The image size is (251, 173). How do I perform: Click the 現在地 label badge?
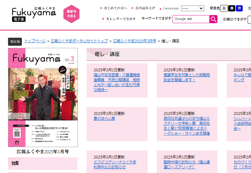pyautogui.click(x=15, y=42)
